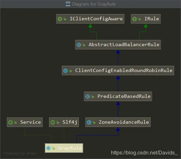The image size is (181, 159).
Task: Click the diagram icon in title bar
Action: click(x=68, y=4)
